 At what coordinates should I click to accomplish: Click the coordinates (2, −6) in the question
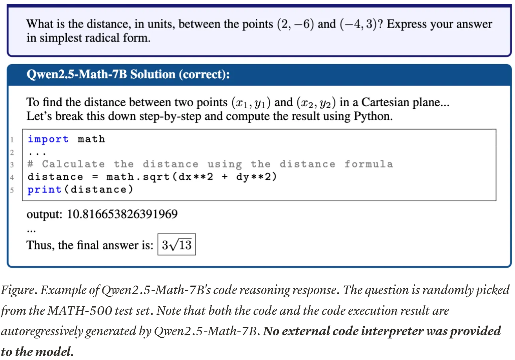click(x=295, y=24)
